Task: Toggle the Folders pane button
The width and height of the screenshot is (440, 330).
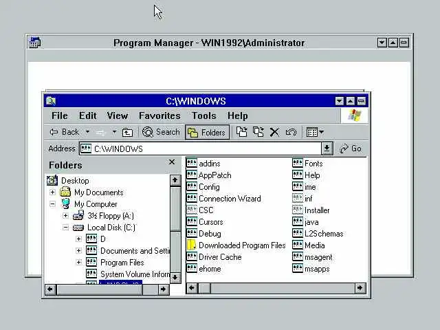Action: 207,132
